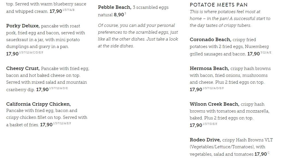Click the italic note about personal preferences
288x166 pixels.
coord(138,36)
